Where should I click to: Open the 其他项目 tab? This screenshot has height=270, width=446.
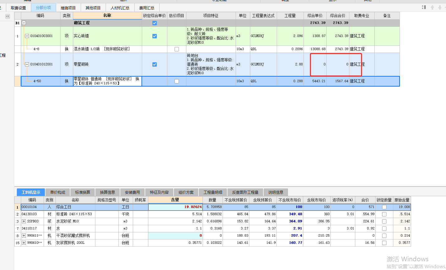pos(93,8)
